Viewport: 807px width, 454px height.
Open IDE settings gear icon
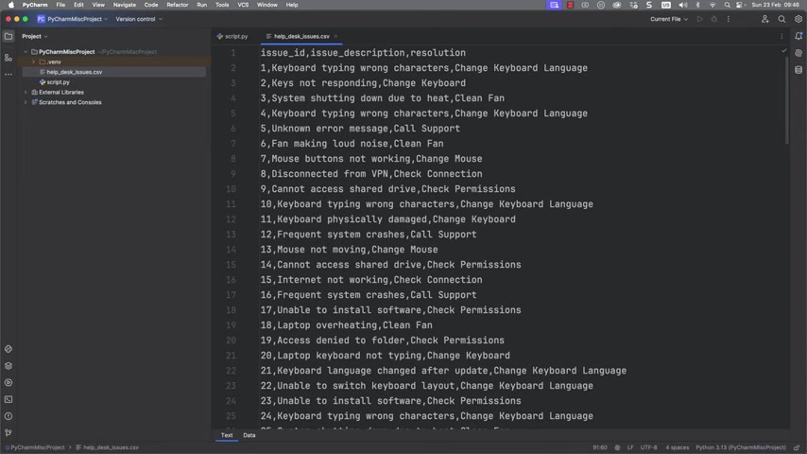[x=798, y=19]
